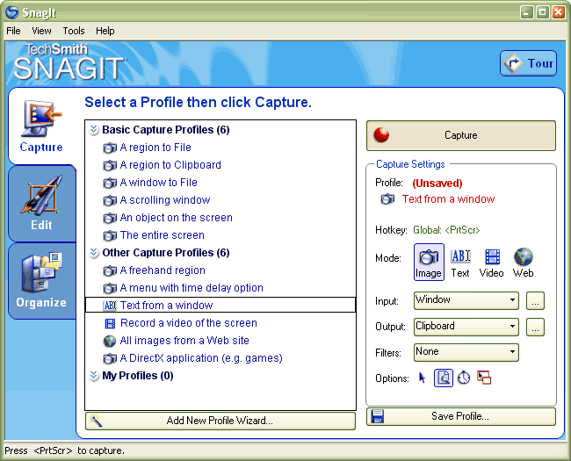Click ABC icon beside Text from a window
The image size is (571, 461).
pyautogui.click(x=110, y=306)
